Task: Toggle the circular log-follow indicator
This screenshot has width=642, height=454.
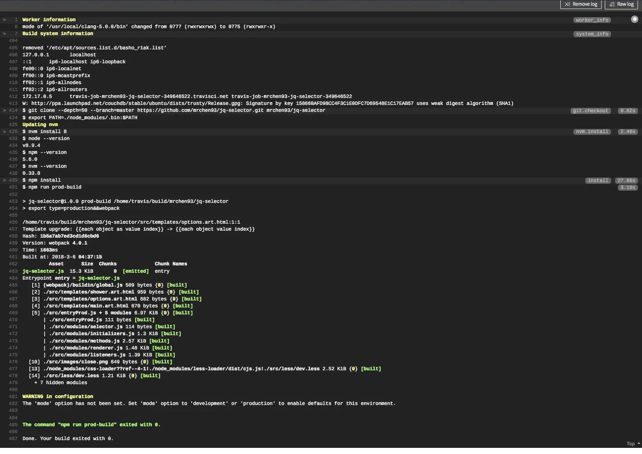Action: pyautogui.click(x=634, y=19)
